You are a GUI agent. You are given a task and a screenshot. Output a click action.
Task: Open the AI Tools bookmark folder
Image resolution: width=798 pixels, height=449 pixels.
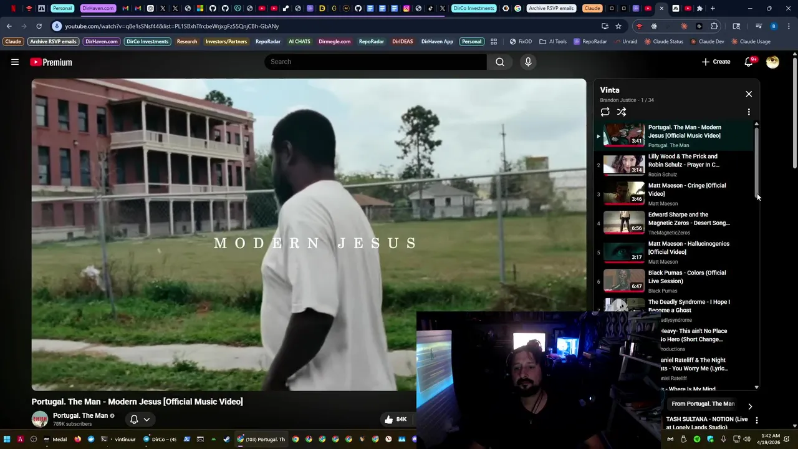552,42
